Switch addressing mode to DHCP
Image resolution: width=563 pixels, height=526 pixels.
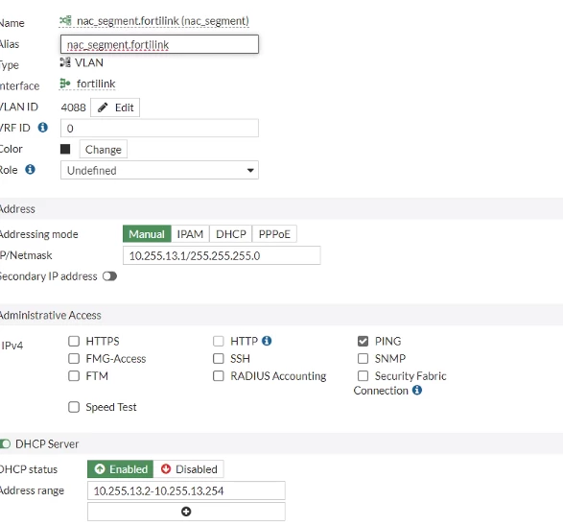(x=231, y=234)
